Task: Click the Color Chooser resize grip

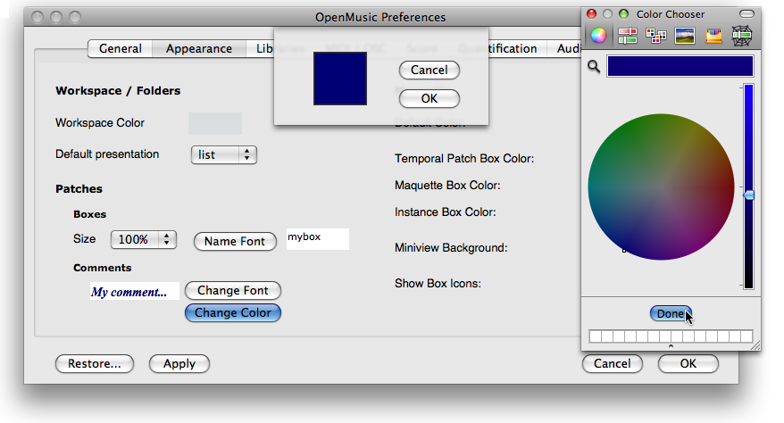Action: pyautogui.click(x=755, y=345)
